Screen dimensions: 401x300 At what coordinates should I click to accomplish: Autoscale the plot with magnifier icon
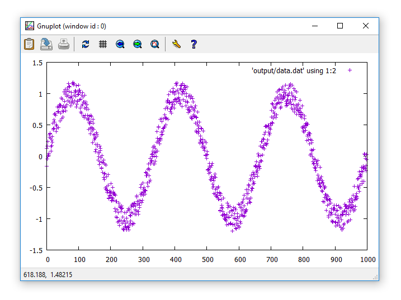tap(155, 44)
